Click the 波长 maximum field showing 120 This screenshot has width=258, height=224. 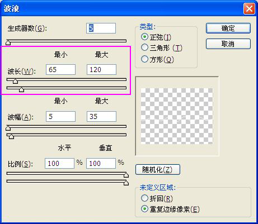[101, 70]
